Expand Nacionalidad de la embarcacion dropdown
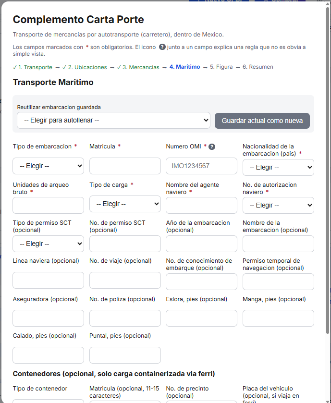The height and width of the screenshot is (403, 331). pos(278,167)
